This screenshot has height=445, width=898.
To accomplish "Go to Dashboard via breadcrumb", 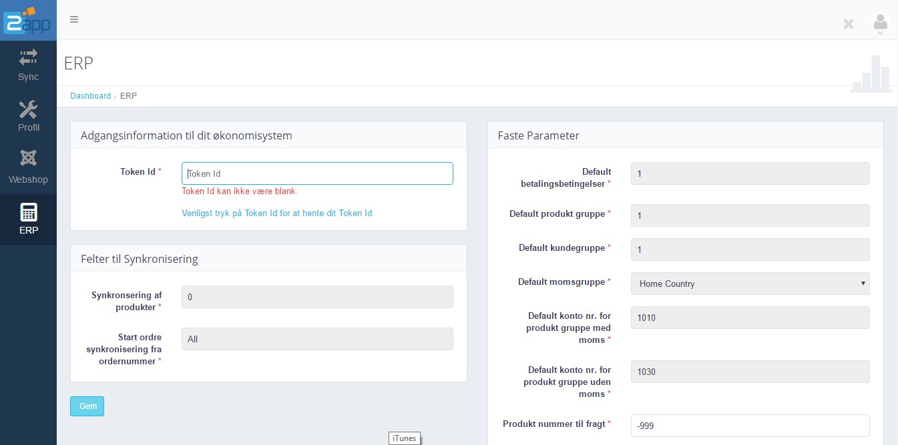I will coord(90,96).
